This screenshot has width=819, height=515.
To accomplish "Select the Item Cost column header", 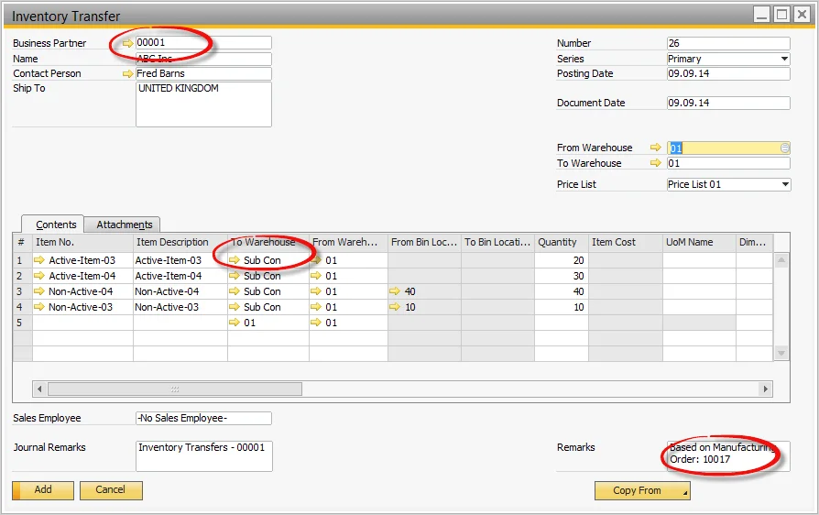I will click(626, 242).
